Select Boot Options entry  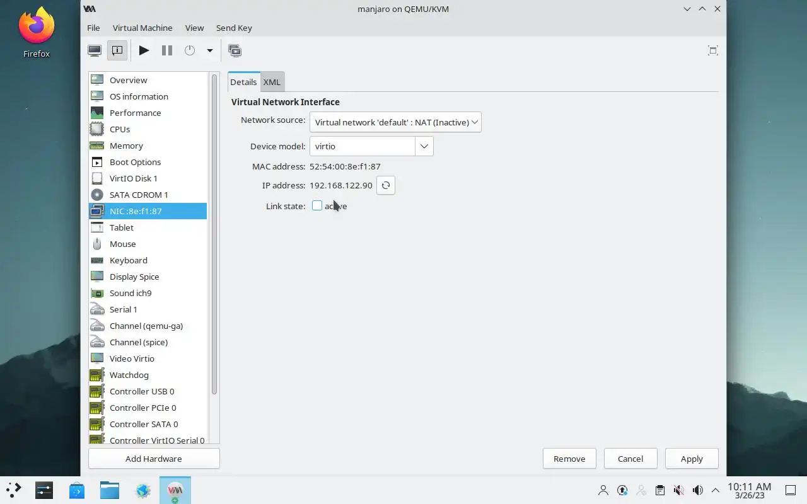click(x=148, y=162)
